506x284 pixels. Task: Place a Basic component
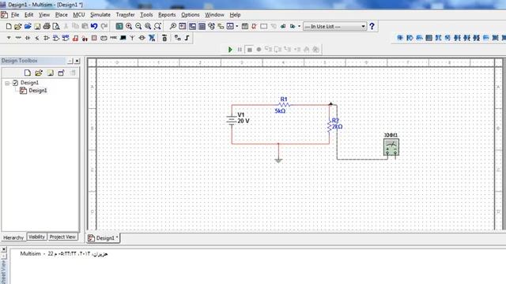click(x=18, y=38)
